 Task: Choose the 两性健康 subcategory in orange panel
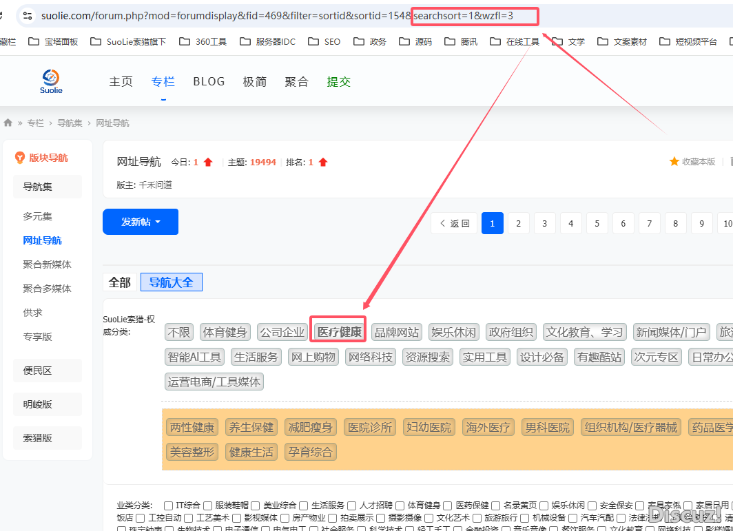pos(192,427)
